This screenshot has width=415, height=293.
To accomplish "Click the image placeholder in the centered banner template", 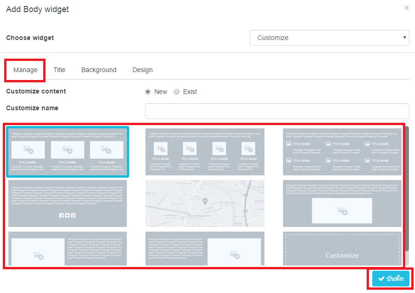I will (x=342, y=210).
